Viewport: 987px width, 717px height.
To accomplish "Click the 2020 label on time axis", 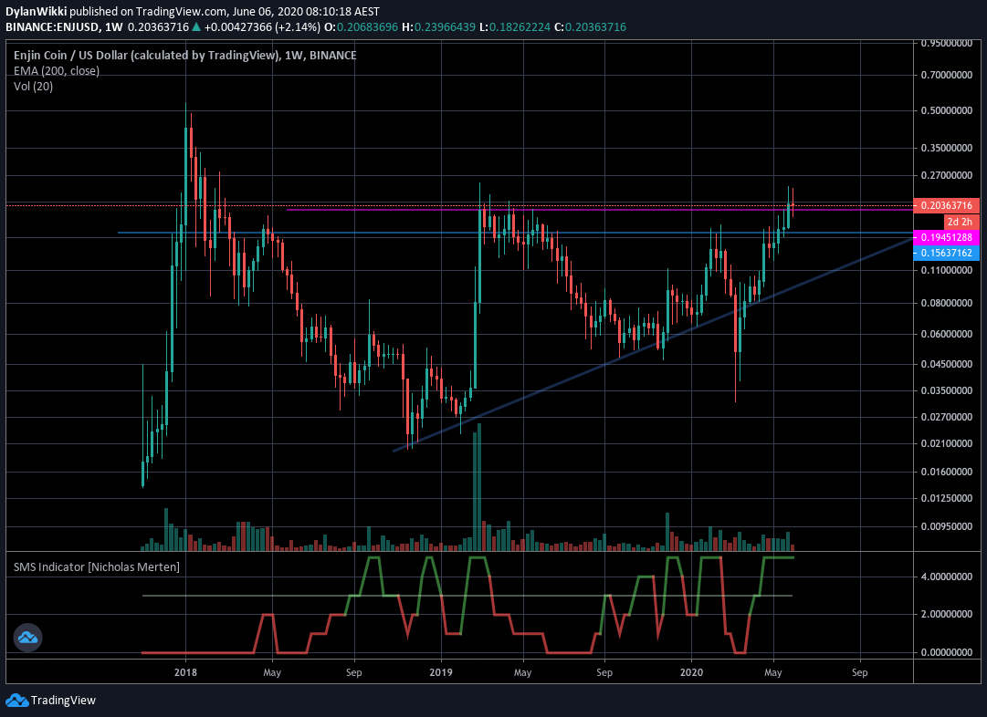I will tap(692, 672).
